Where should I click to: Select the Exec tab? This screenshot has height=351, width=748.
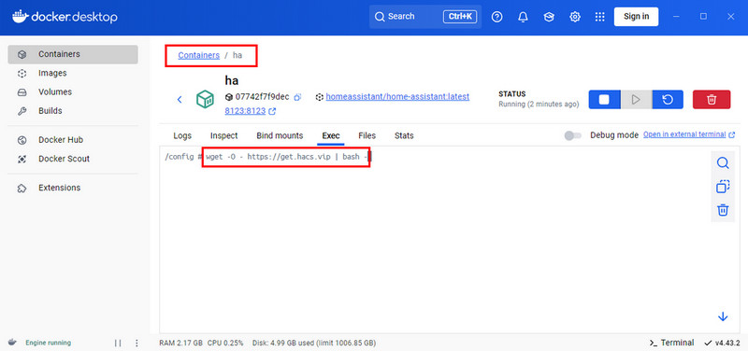click(x=331, y=135)
